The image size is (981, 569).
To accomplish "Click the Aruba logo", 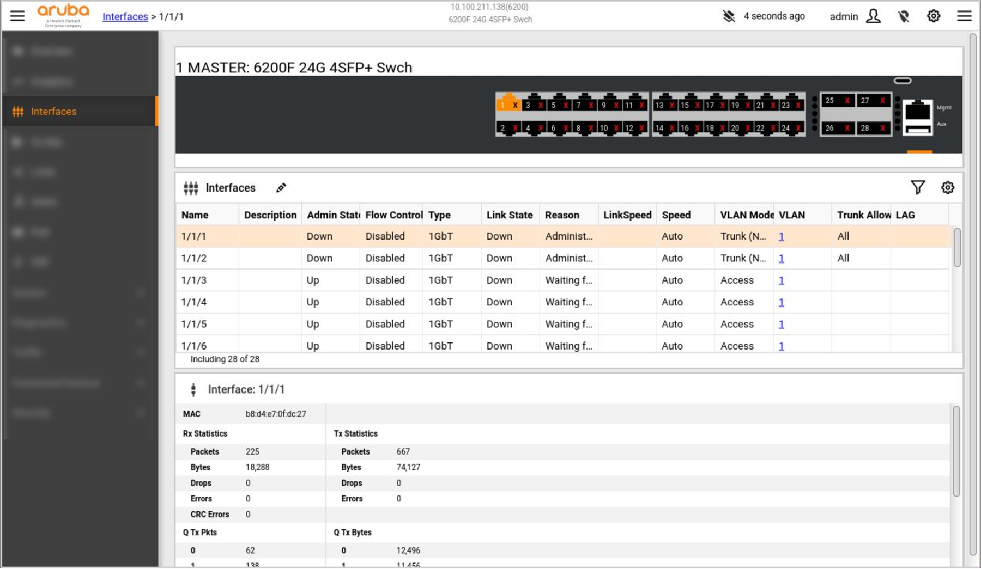I will 63,15.
